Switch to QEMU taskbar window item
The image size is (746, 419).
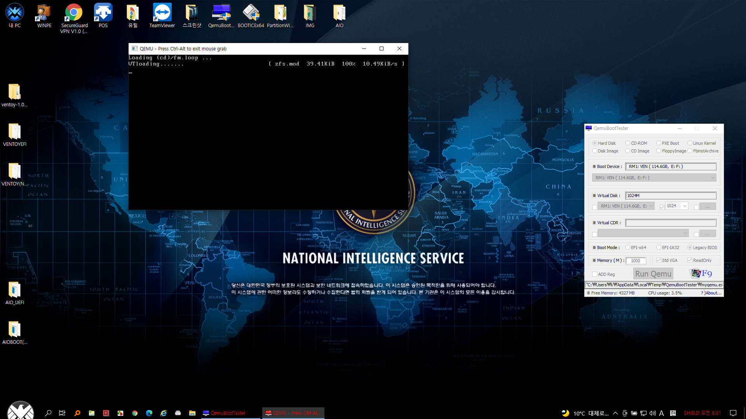[293, 413]
